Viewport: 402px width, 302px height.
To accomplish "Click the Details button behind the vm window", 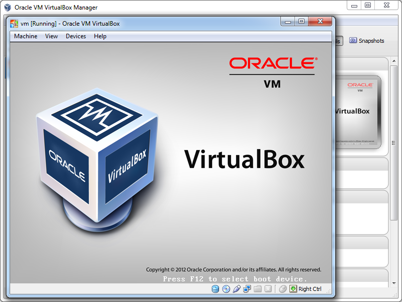I will coord(339,41).
